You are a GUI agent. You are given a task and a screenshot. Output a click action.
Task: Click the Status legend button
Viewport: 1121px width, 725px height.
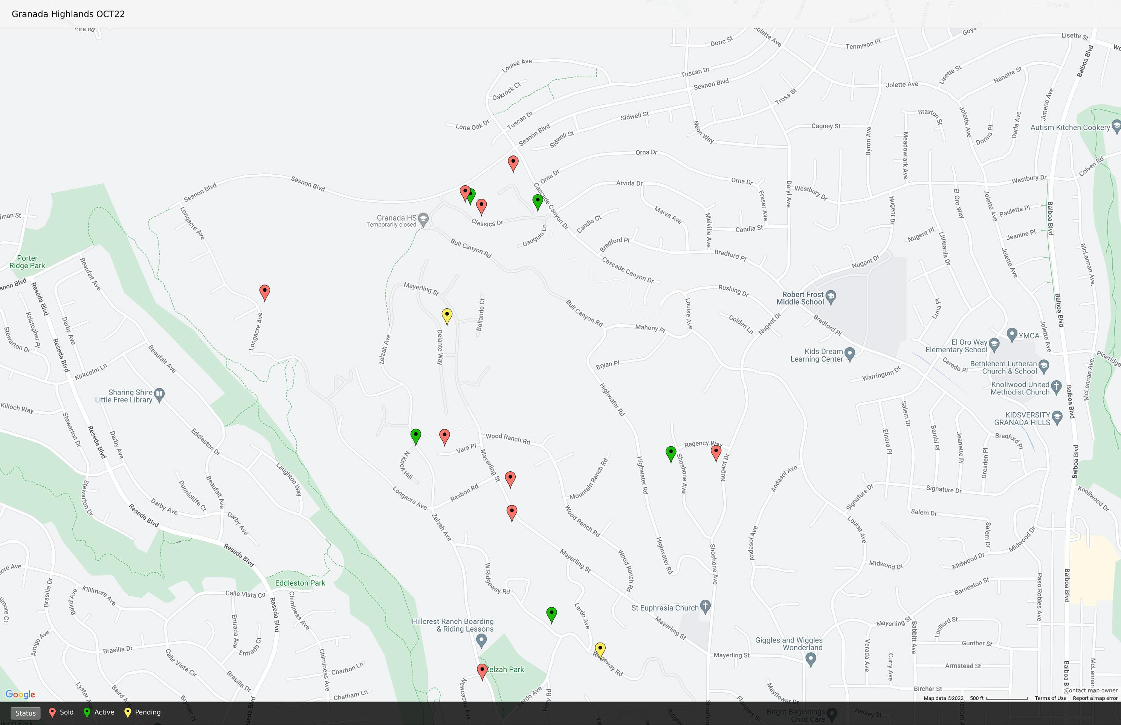26,713
